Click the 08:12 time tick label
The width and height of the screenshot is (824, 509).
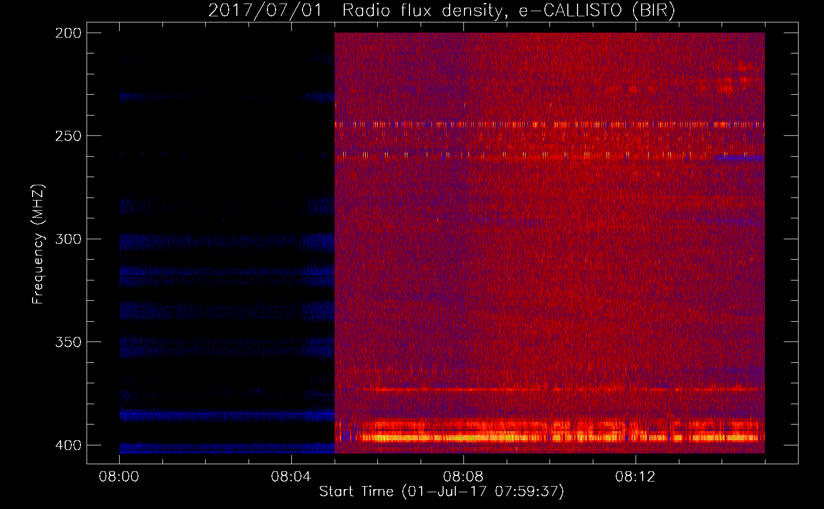[636, 477]
